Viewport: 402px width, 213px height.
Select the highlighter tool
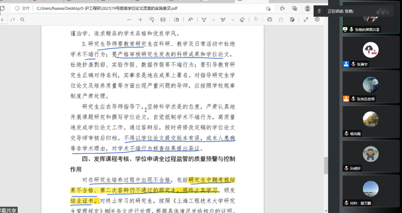(x=223, y=20)
